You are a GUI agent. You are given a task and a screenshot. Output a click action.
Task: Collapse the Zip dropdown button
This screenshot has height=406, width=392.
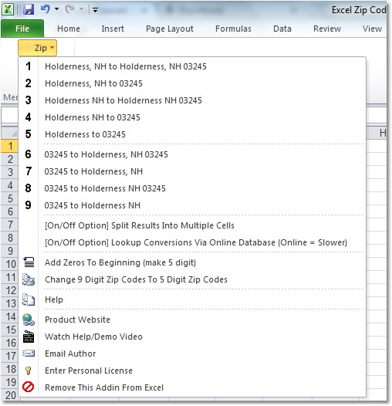pyautogui.click(x=38, y=48)
